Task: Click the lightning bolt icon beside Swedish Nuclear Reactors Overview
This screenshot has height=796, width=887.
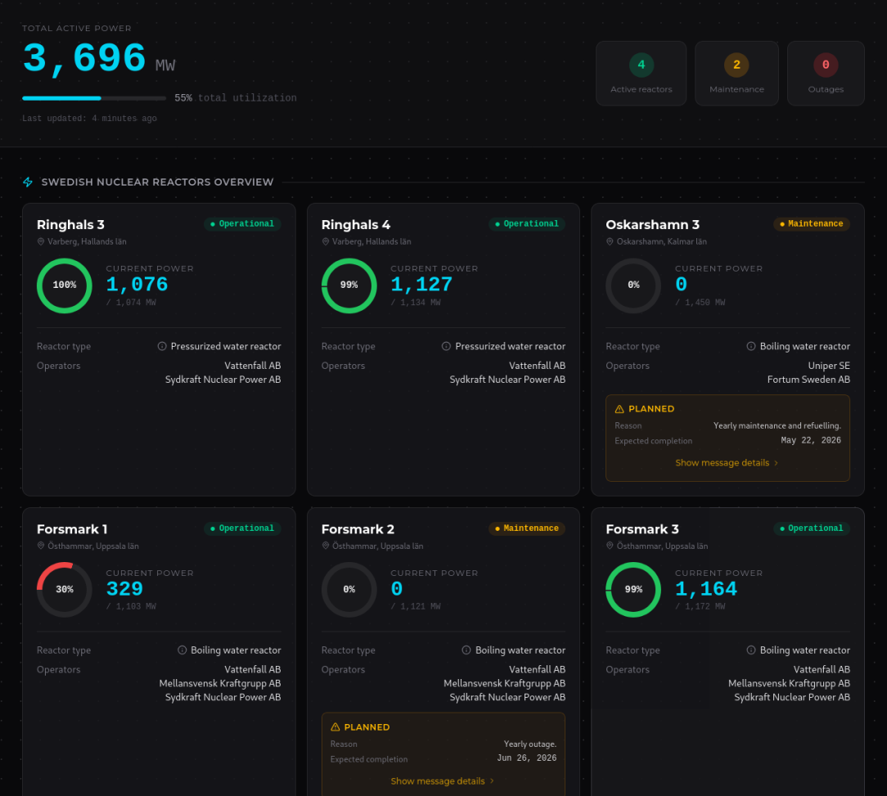Action: coord(28,182)
